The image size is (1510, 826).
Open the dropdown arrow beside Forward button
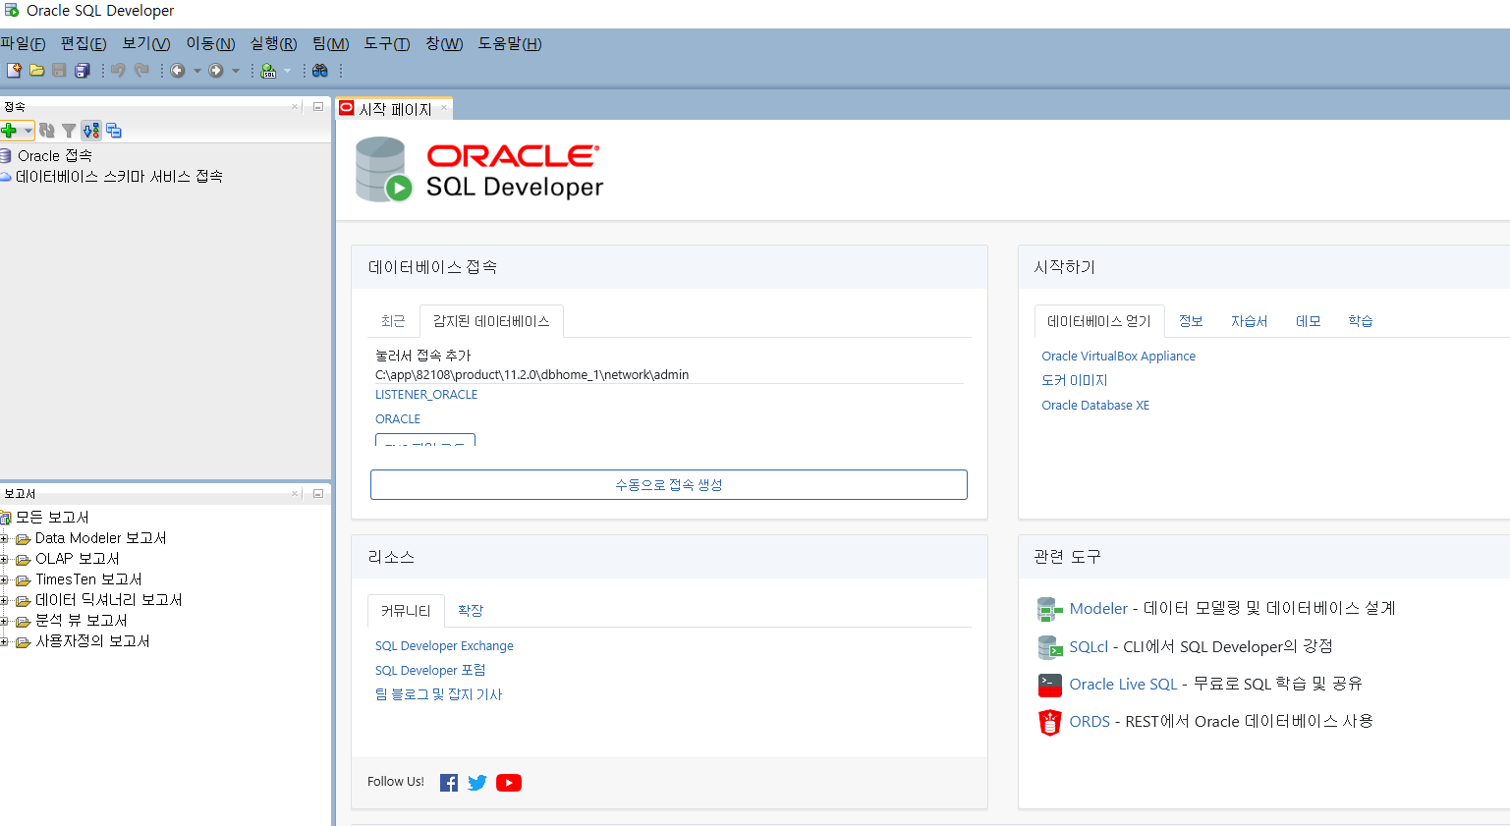click(x=235, y=71)
